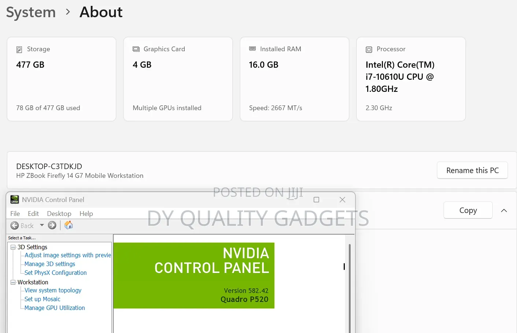Open View system topology
The image size is (517, 333).
[53, 291]
